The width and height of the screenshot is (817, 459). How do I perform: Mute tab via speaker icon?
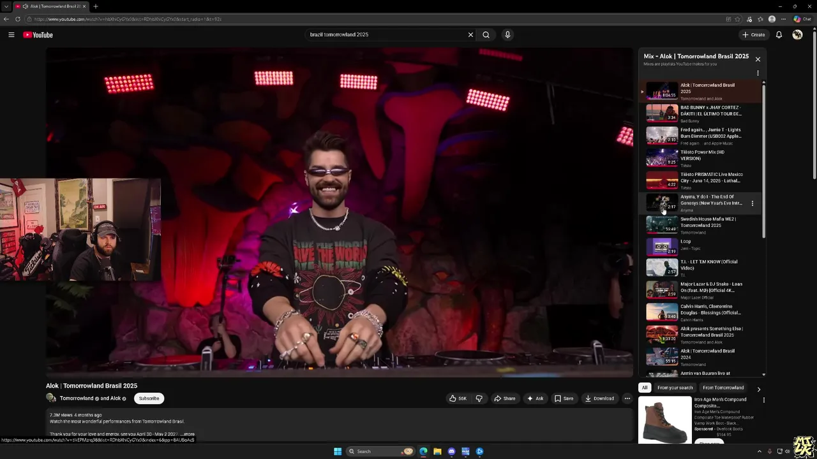pos(26,6)
